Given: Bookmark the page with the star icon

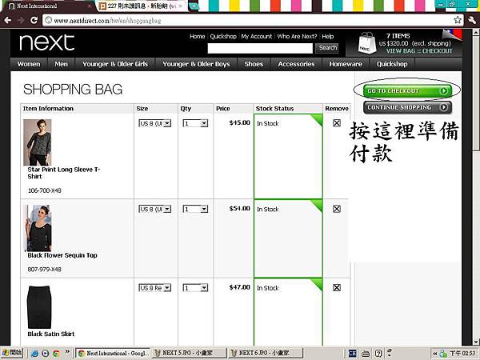Looking at the screenshot, I should (x=458, y=20).
